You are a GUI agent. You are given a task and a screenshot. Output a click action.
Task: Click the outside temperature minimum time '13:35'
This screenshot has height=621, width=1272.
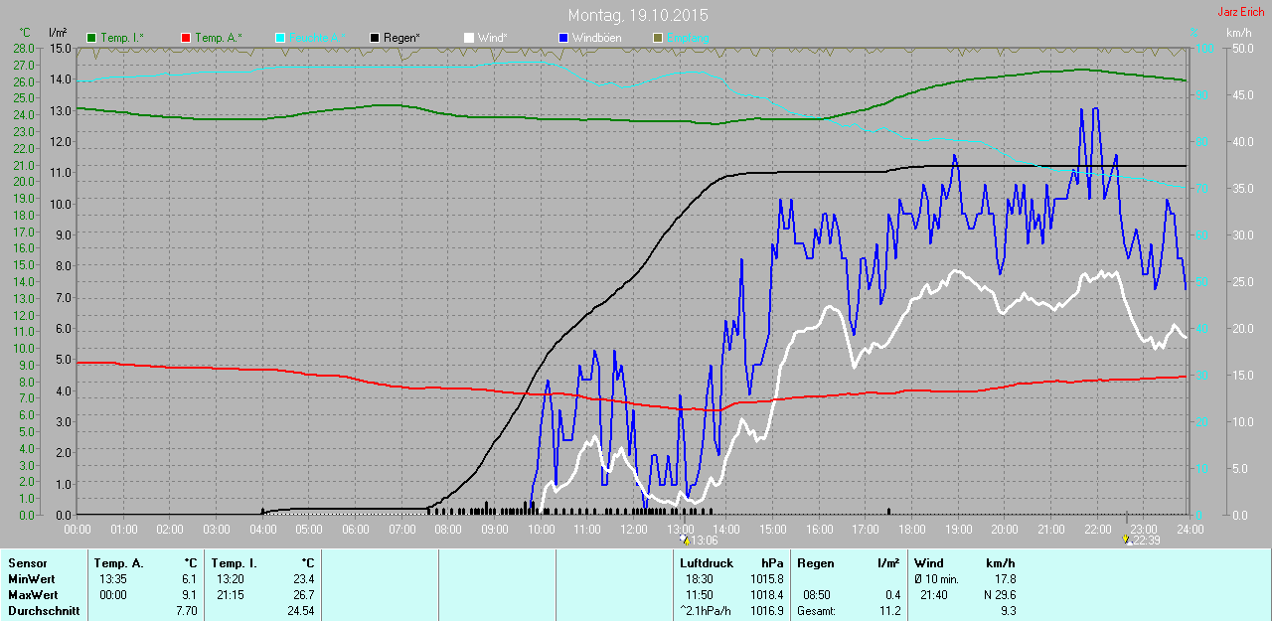[112, 579]
